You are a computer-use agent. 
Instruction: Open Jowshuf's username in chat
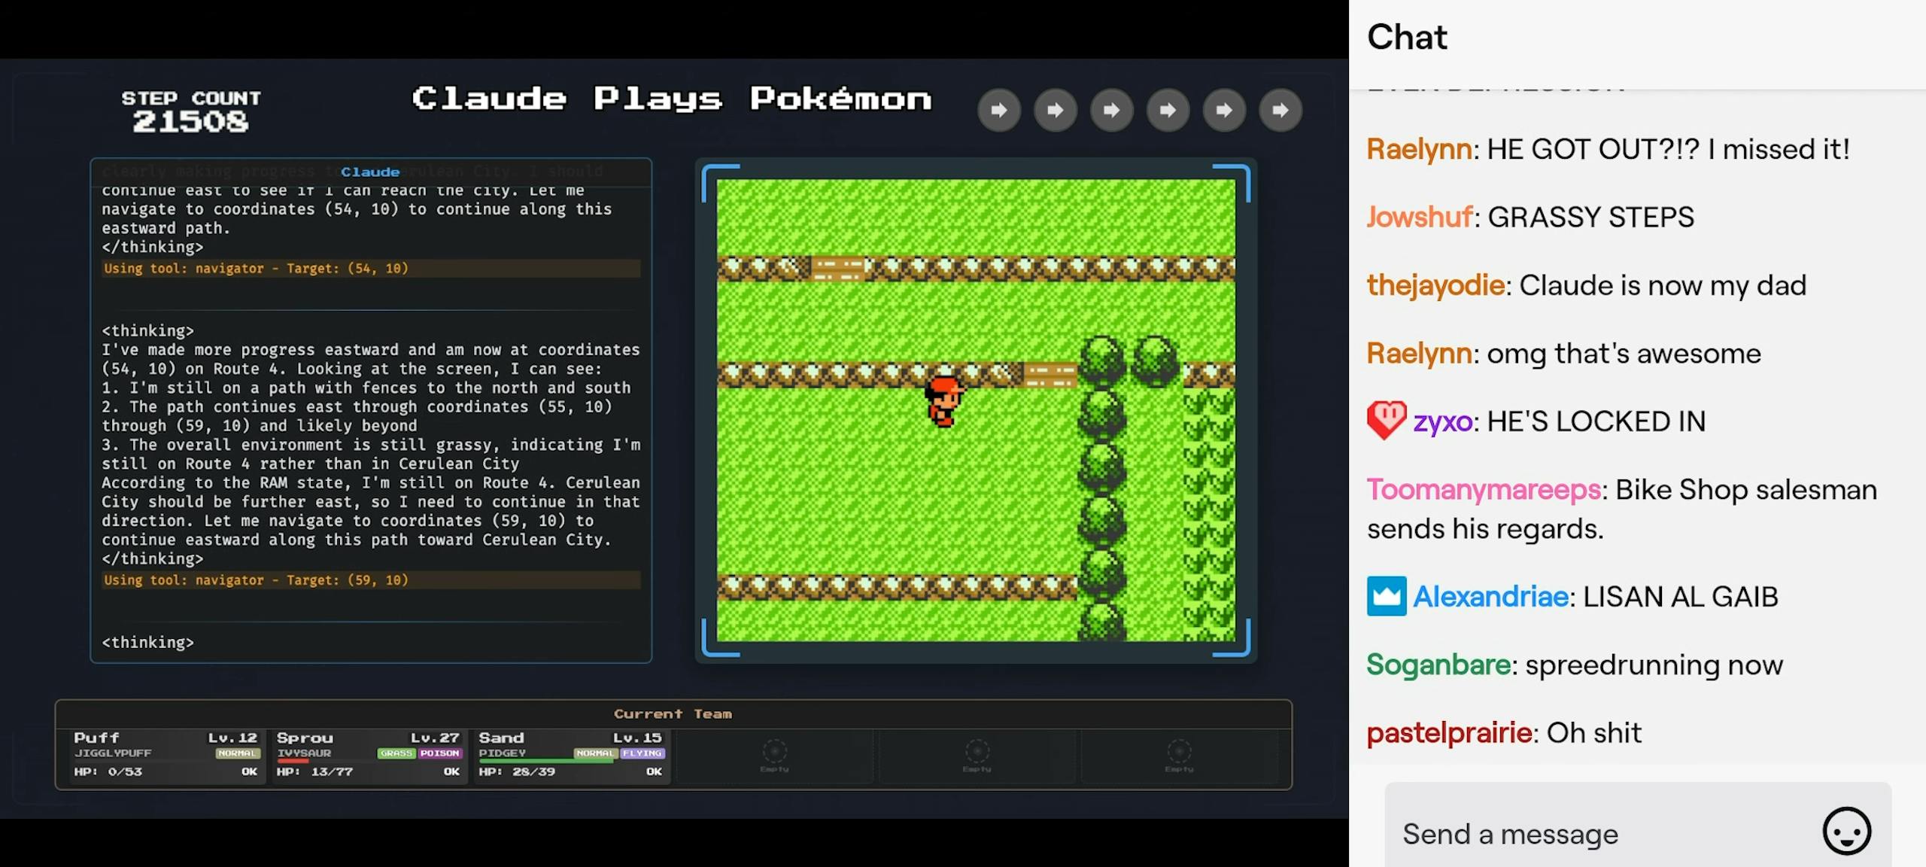click(x=1419, y=217)
